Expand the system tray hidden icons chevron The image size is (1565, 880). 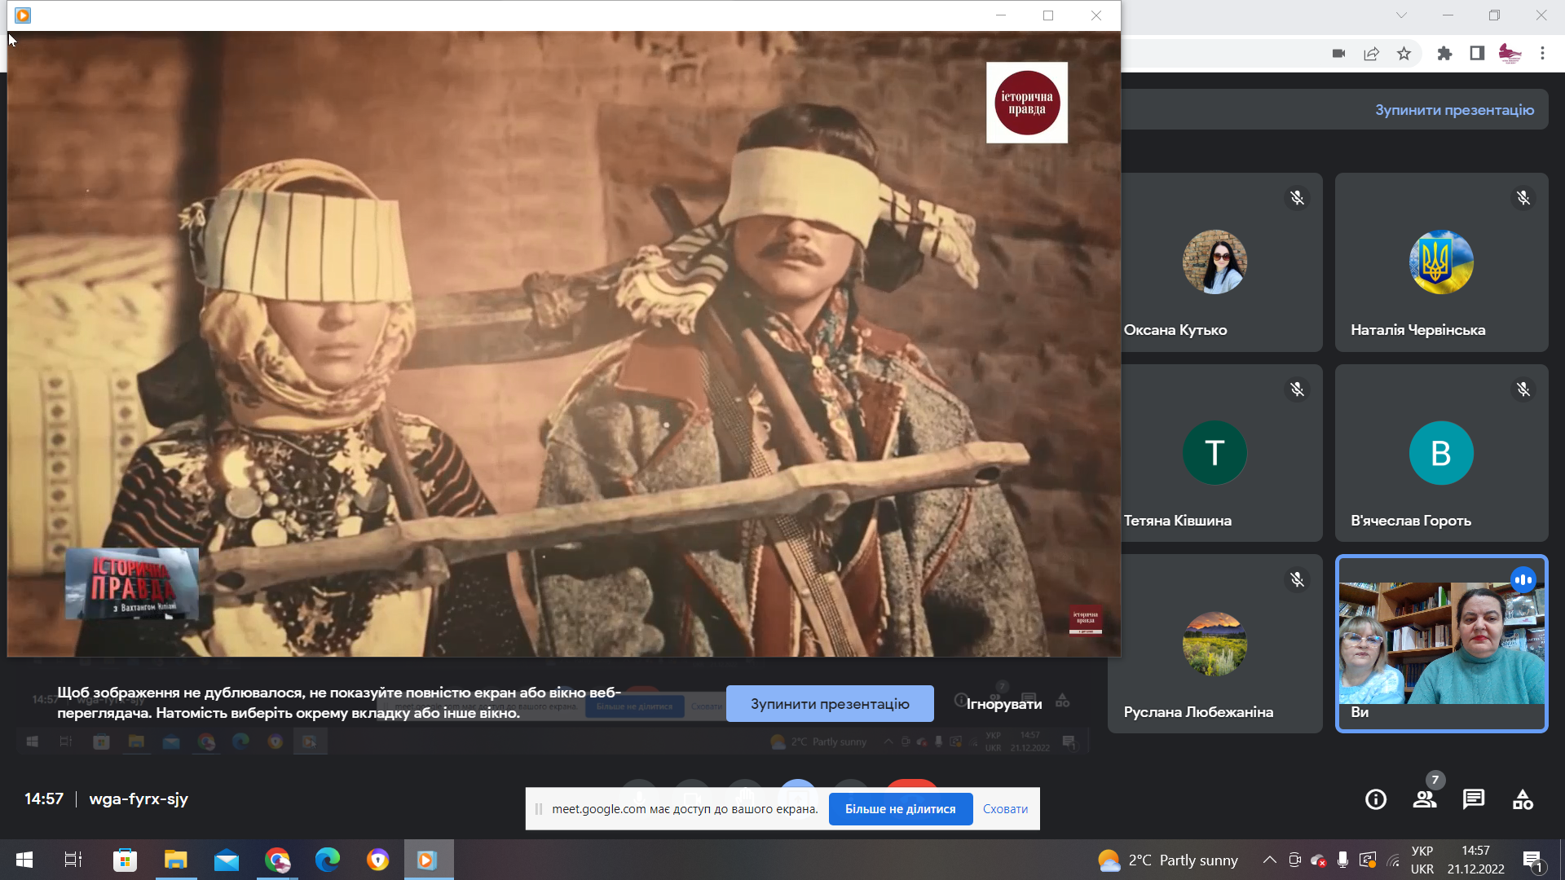tap(1269, 860)
